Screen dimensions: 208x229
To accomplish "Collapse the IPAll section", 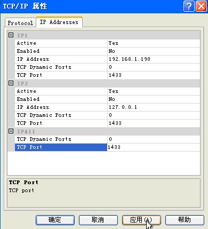I will coord(11,131).
